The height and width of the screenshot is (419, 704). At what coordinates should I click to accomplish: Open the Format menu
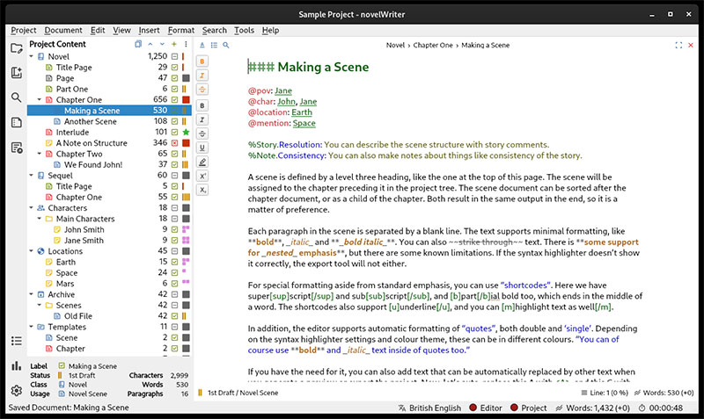pos(181,30)
